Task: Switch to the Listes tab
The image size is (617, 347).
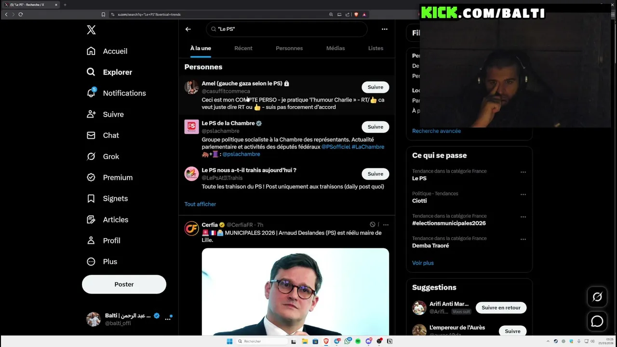Action: [x=376, y=48]
